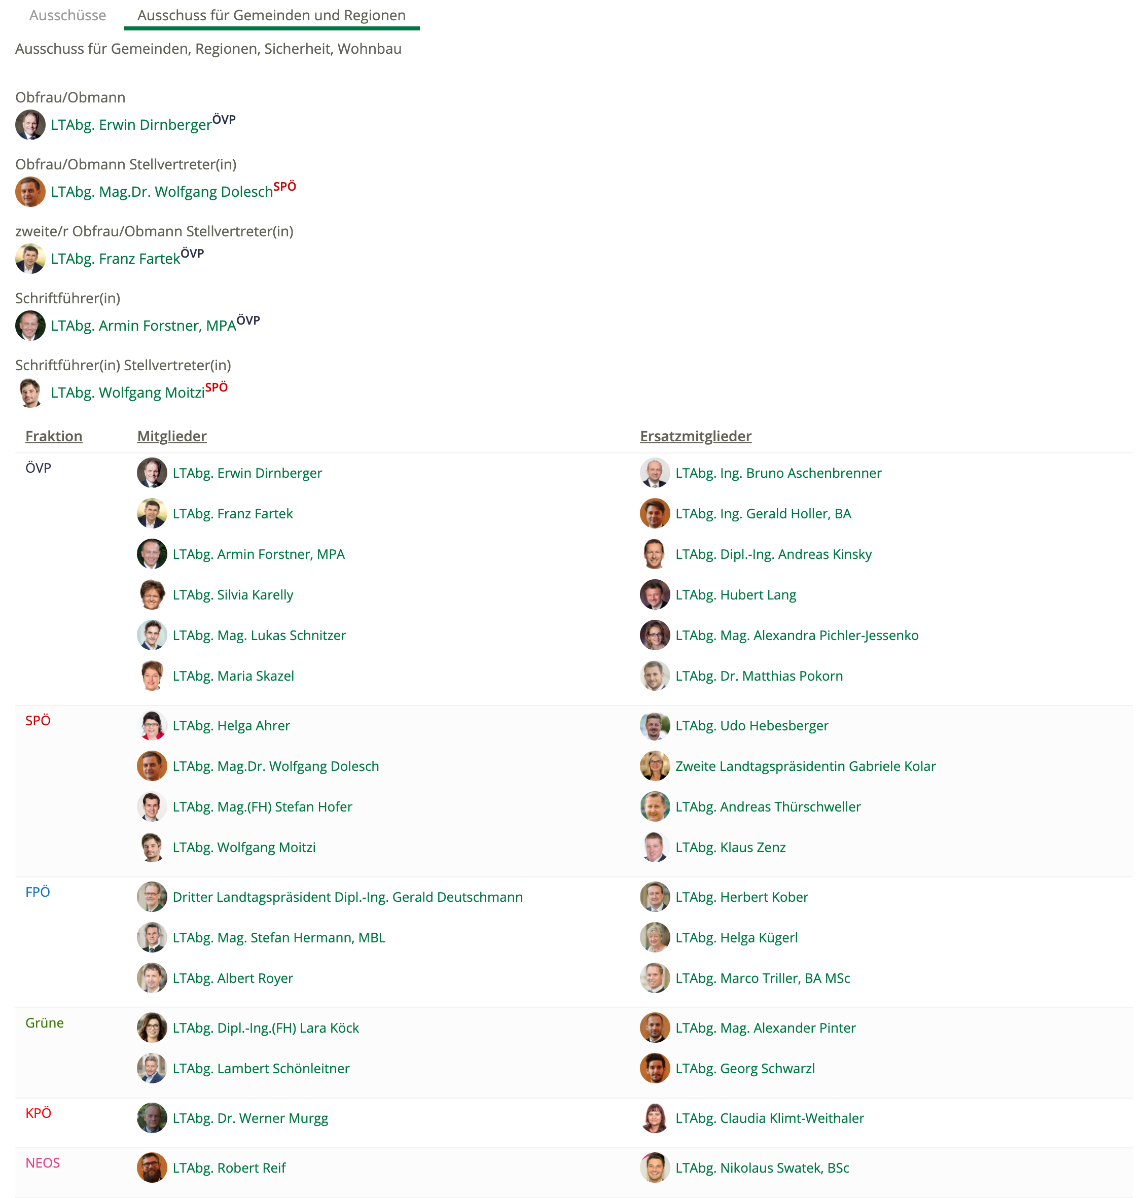Select the Ausschuss für Gemeinden und Regionen tab
This screenshot has height=1198, width=1148.
point(271,15)
